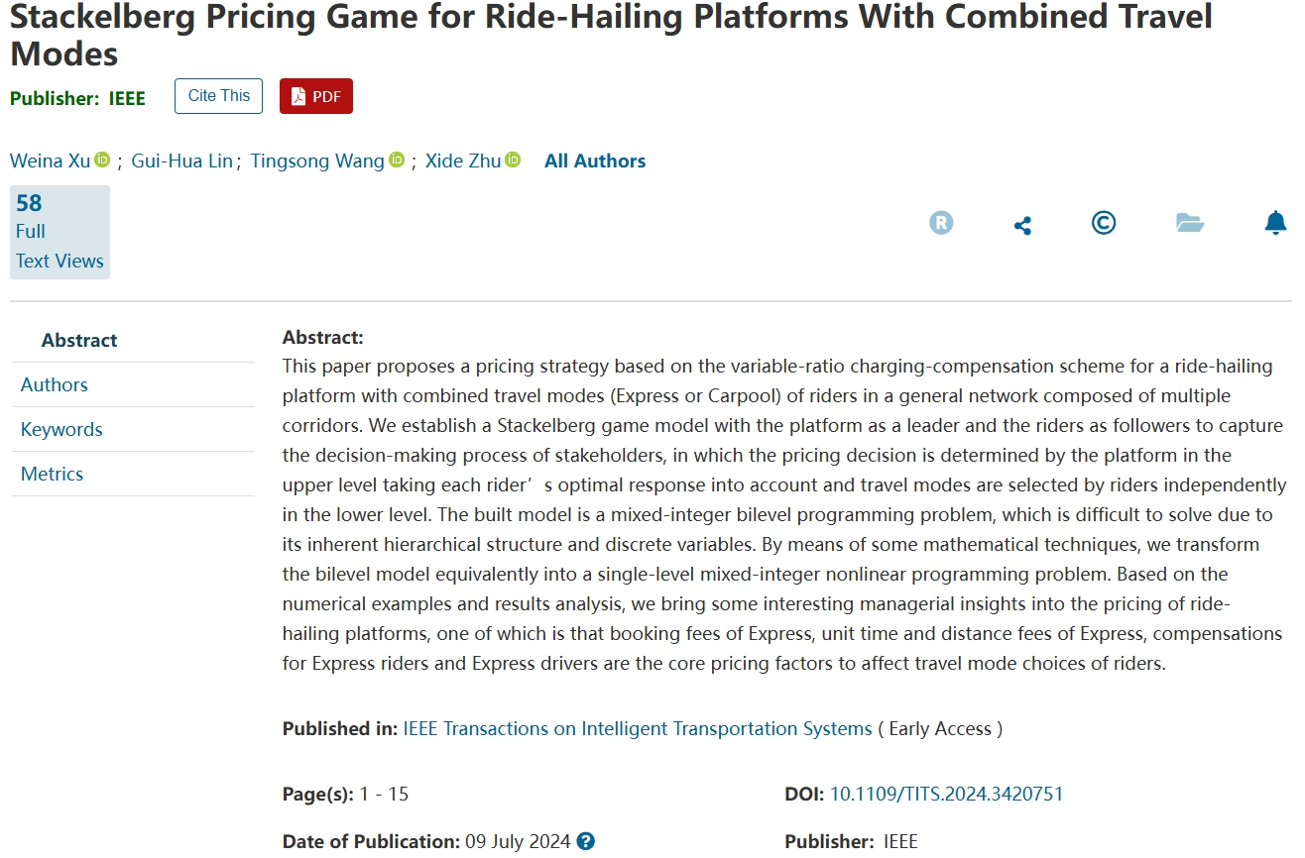
Task: Open the copyright icon
Action: (x=1103, y=223)
